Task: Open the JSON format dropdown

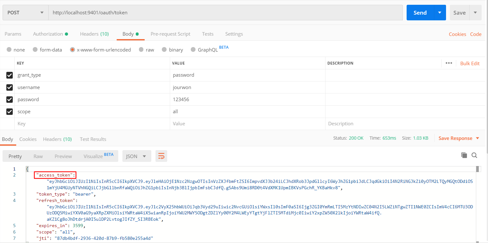Action: [137, 156]
